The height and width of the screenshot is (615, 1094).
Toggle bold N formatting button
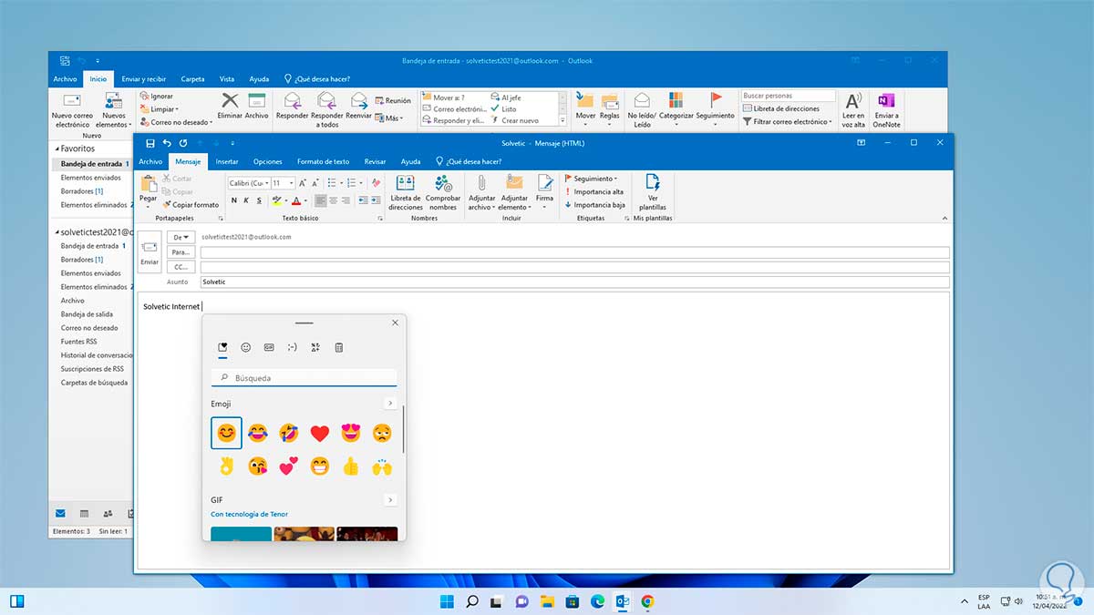pyautogui.click(x=233, y=200)
